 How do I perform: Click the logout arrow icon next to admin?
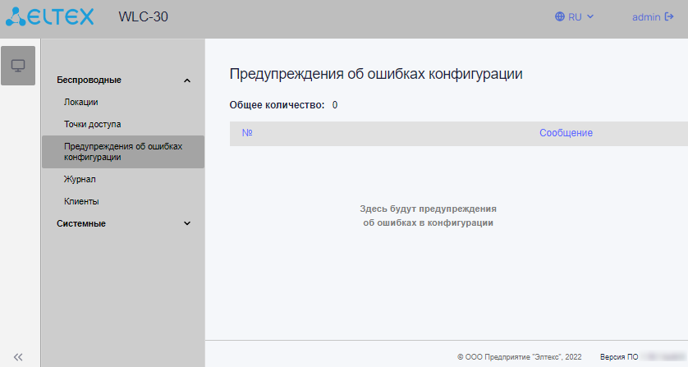[x=669, y=16]
